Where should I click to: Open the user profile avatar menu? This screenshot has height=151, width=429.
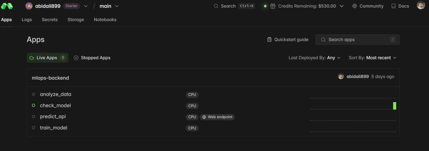point(421,5)
